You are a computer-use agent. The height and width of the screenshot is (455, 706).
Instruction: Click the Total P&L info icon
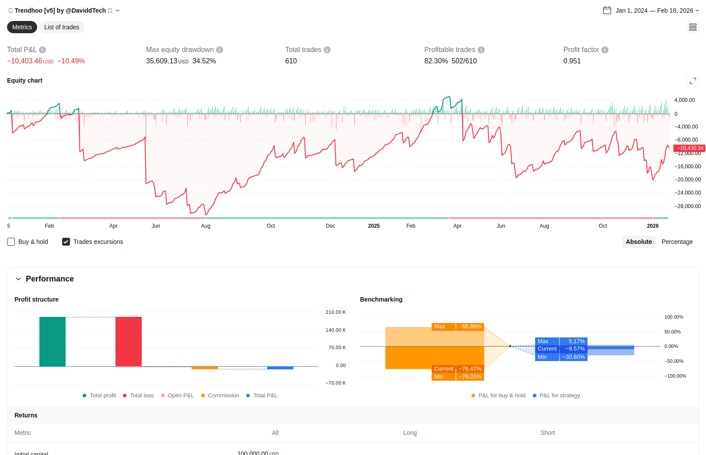click(x=42, y=50)
